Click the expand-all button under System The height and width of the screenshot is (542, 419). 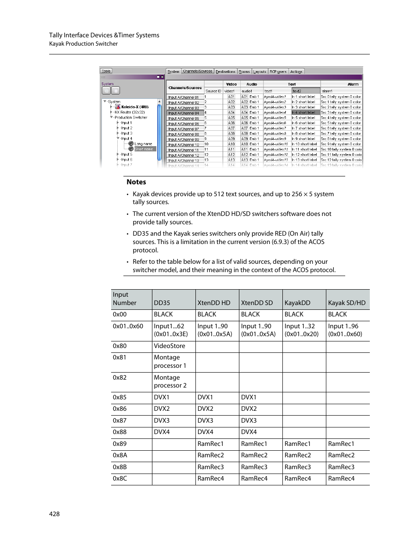106,91
